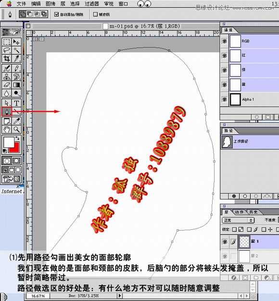Select the Rectangular Marquee tool
The height and width of the screenshot is (301, 279).
pyautogui.click(x=7, y=42)
